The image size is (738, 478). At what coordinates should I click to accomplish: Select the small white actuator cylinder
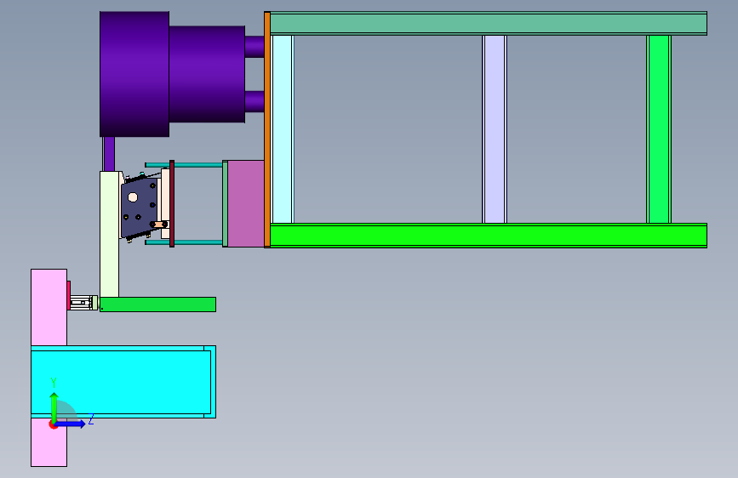click(x=82, y=303)
